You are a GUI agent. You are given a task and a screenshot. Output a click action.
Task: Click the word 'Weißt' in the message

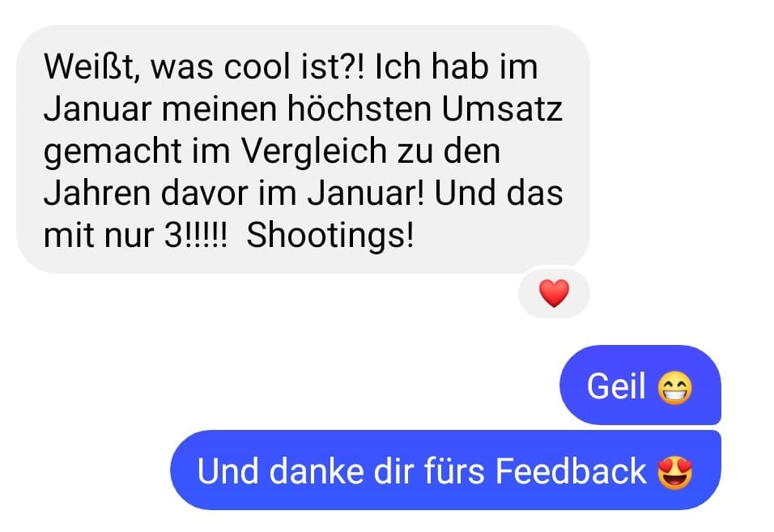coord(89,66)
